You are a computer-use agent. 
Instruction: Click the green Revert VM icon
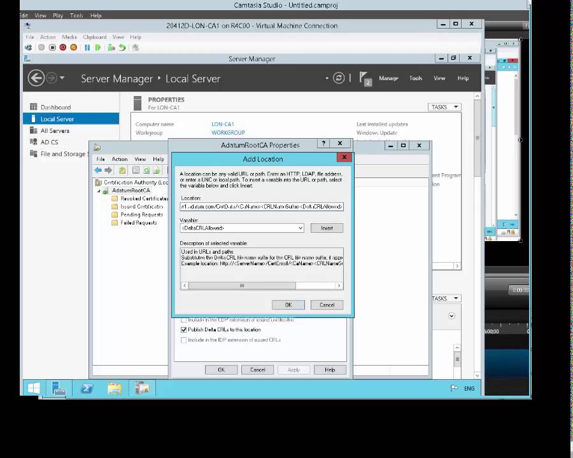[122, 48]
